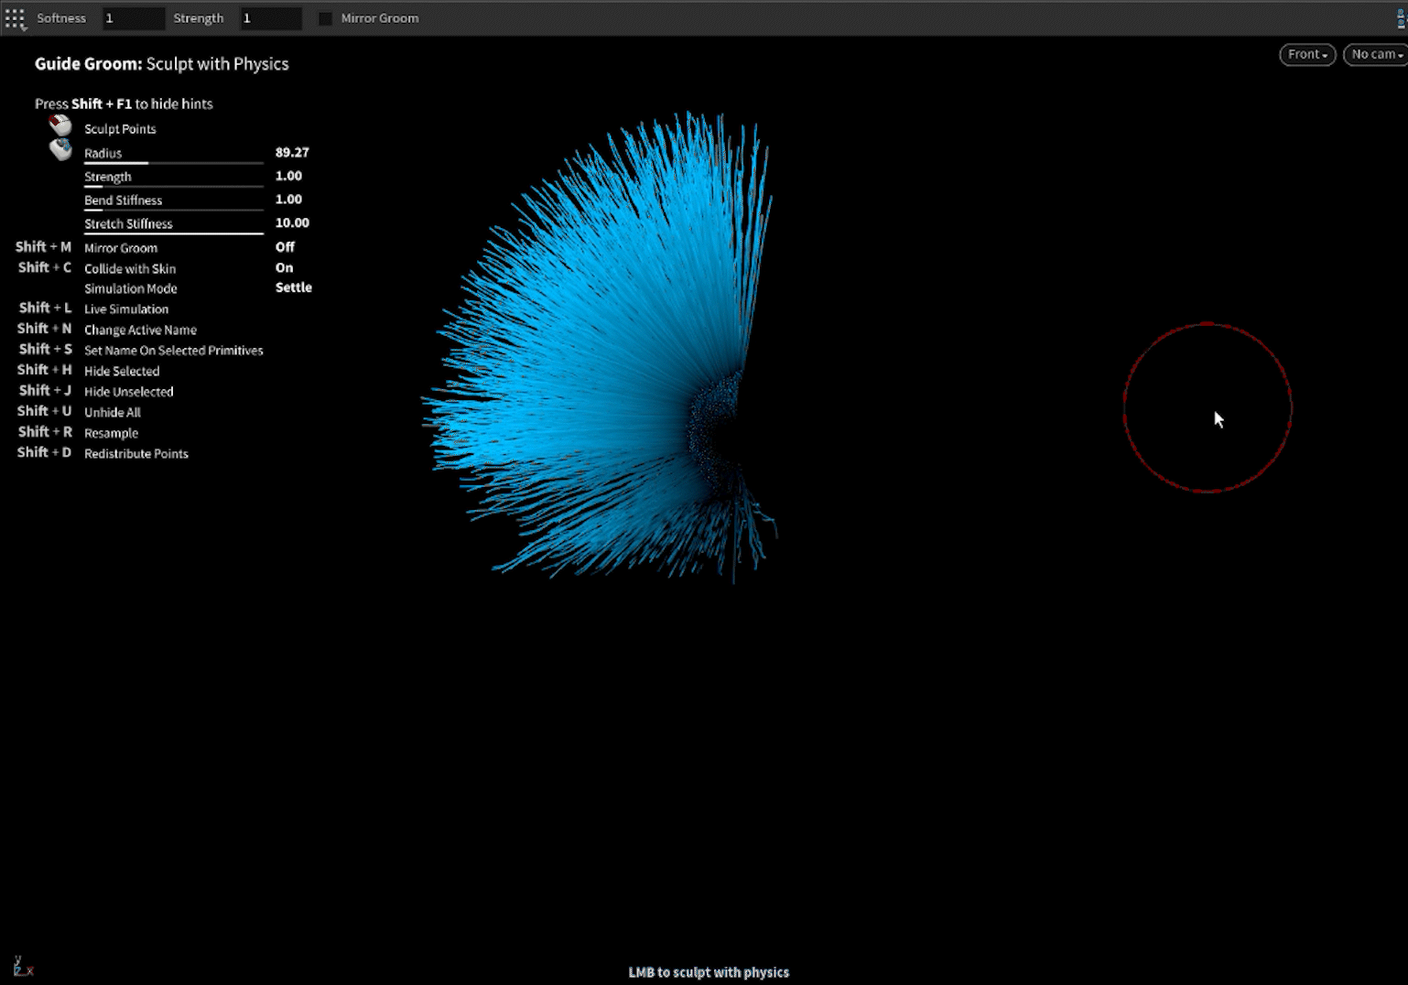Click the Strength input field in top toolbar

click(x=270, y=18)
